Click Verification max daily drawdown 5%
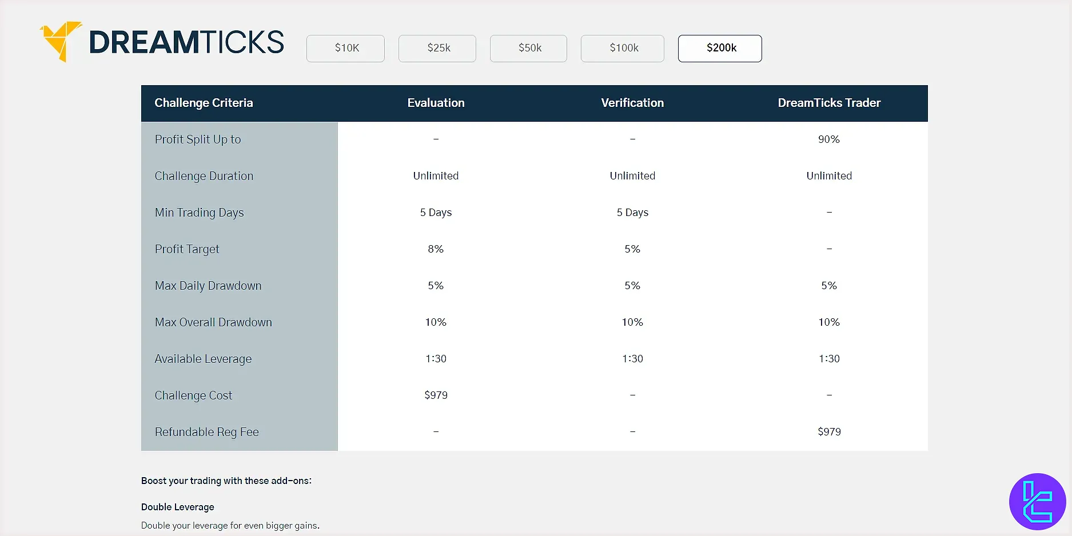The image size is (1072, 536). point(632,286)
